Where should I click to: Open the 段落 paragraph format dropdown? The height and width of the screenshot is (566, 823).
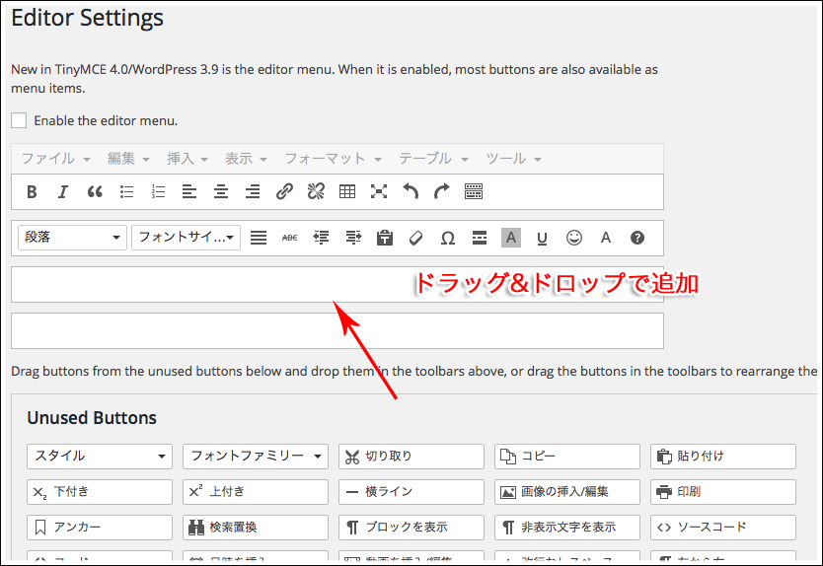pyautogui.click(x=73, y=238)
